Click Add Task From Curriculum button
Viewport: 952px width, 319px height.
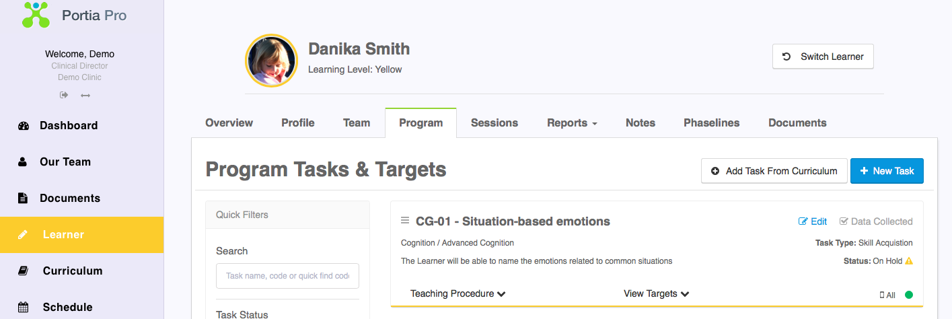(774, 171)
